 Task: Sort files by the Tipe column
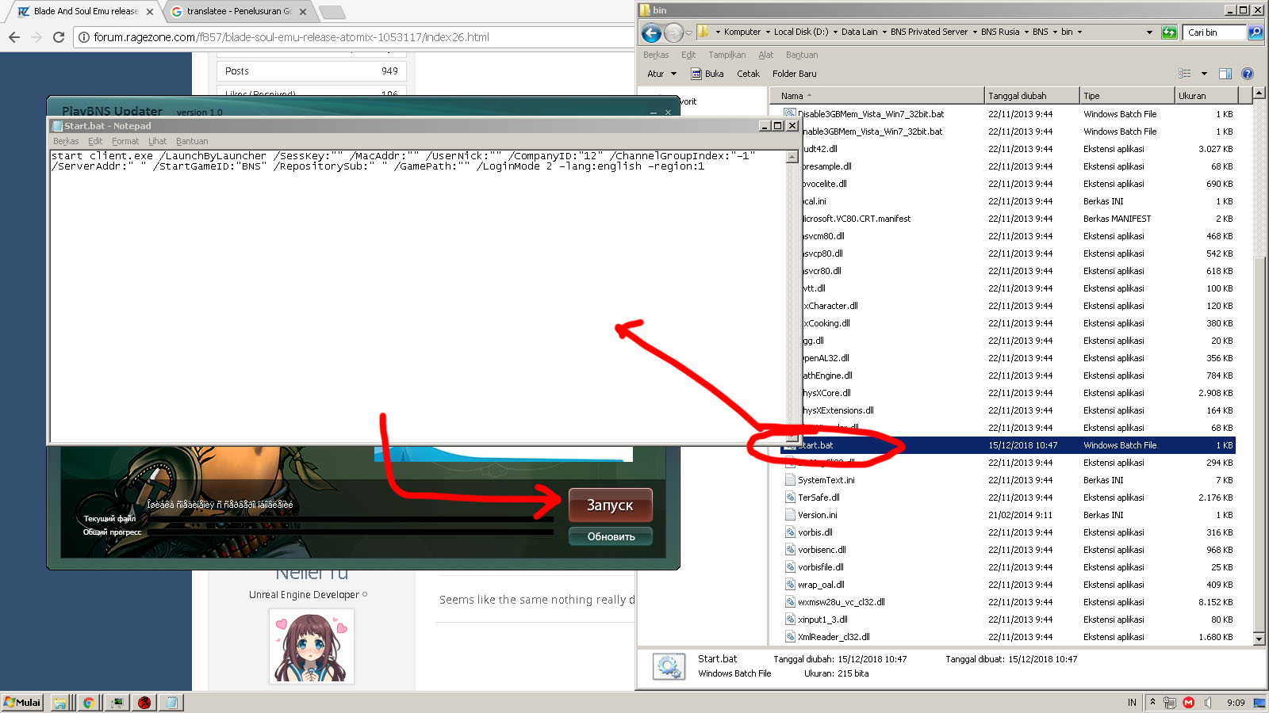(1127, 96)
